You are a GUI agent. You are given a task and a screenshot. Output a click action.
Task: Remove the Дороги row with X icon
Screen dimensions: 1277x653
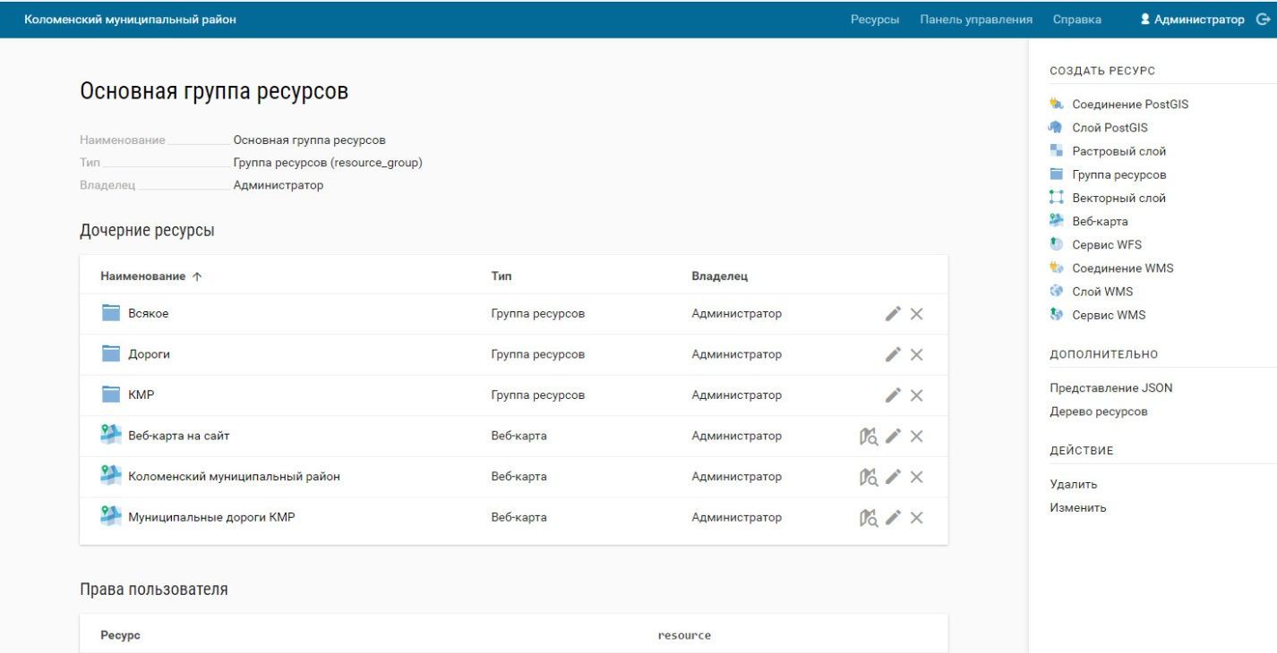click(916, 354)
